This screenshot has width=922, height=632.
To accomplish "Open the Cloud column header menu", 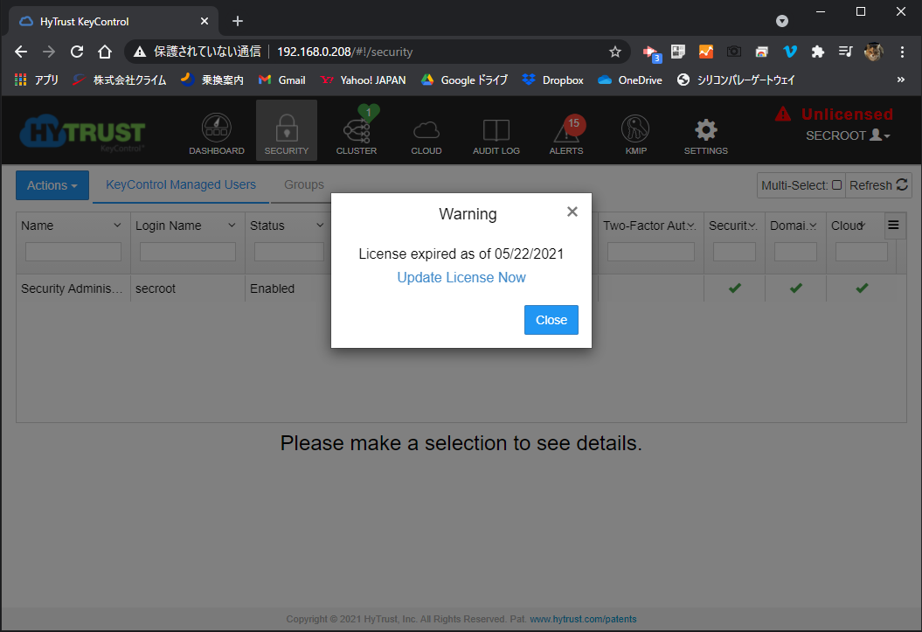I will coord(862,226).
